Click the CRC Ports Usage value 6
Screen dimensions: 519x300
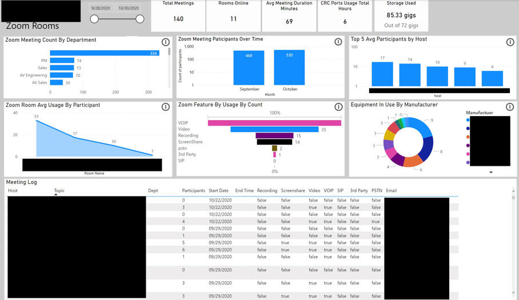pos(345,22)
